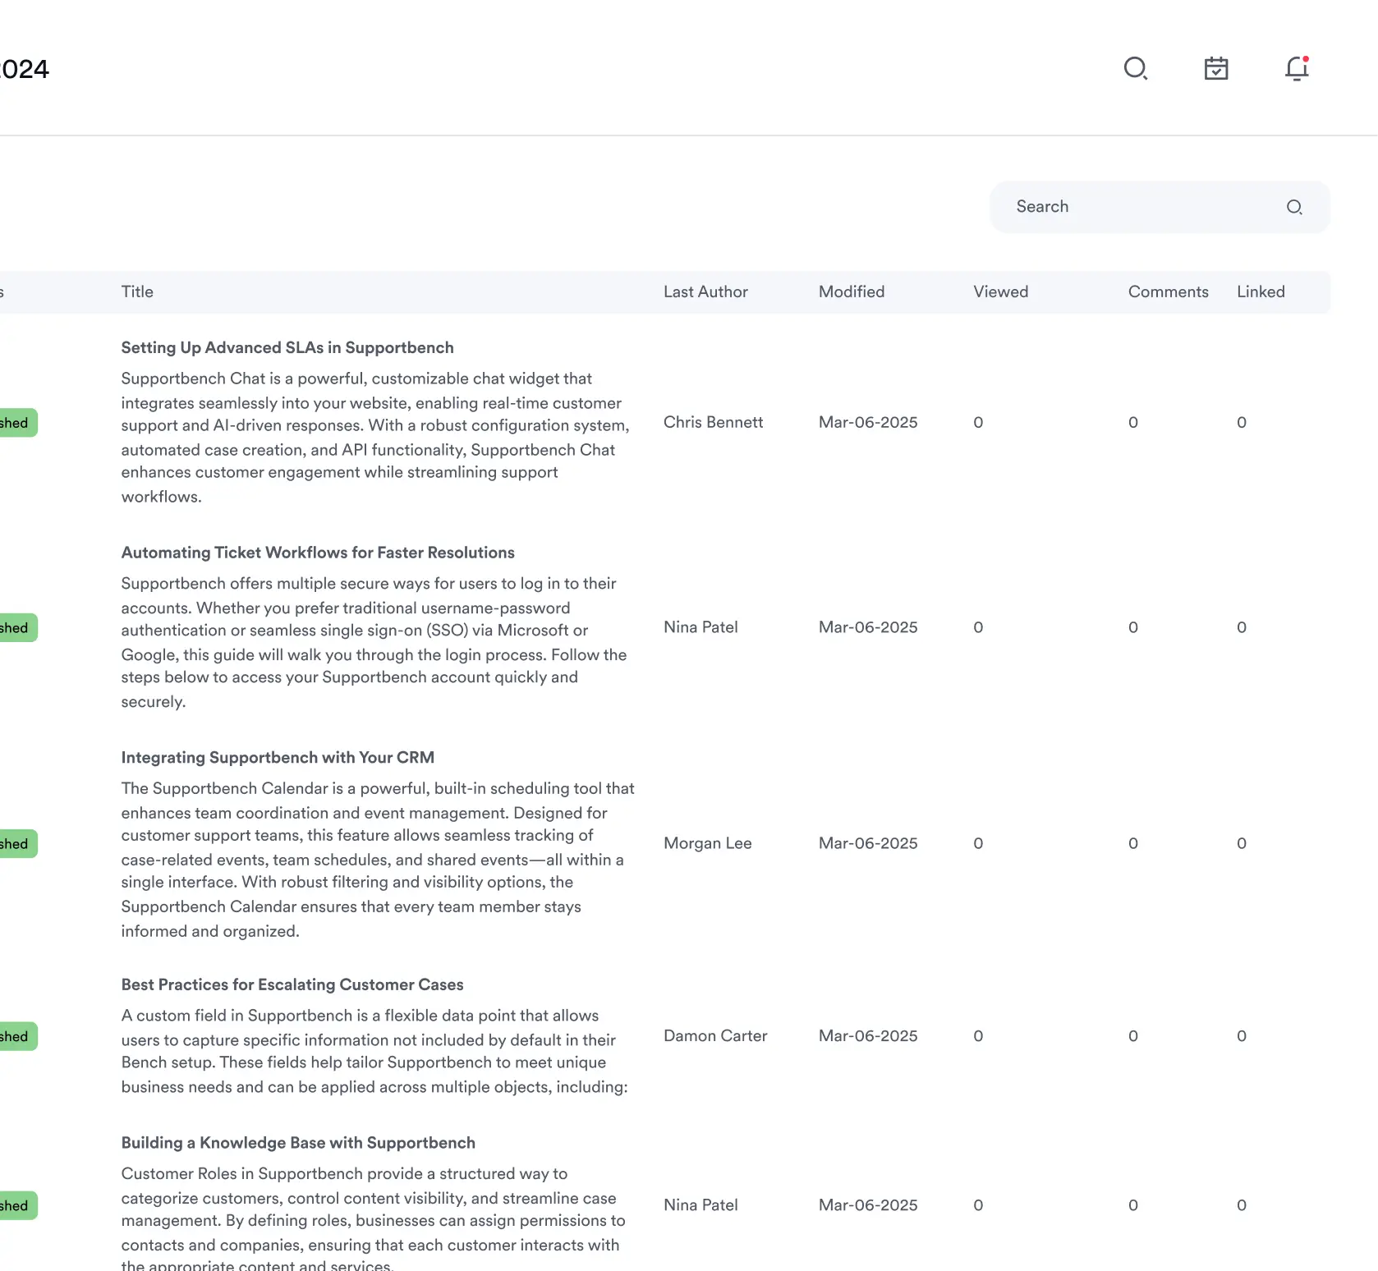
Task: Click the magnifier icon inside Search field
Action: click(x=1294, y=207)
